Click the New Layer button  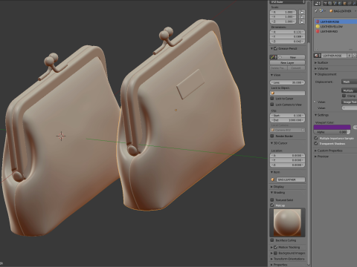click(287, 63)
